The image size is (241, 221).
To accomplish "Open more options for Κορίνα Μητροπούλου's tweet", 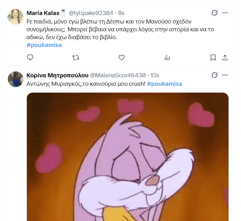I will [x=225, y=75].
